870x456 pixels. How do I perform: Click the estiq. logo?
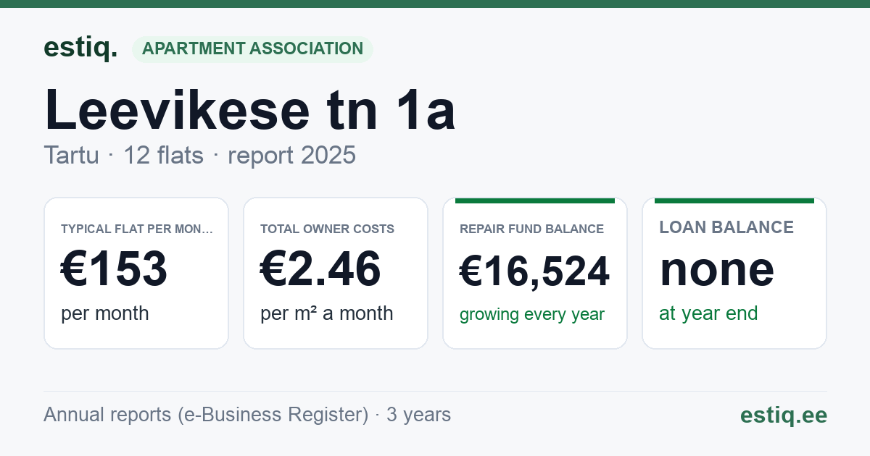pyautogui.click(x=80, y=48)
